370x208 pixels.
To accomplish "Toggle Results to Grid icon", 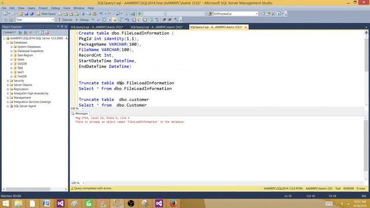I will click(x=139, y=20).
